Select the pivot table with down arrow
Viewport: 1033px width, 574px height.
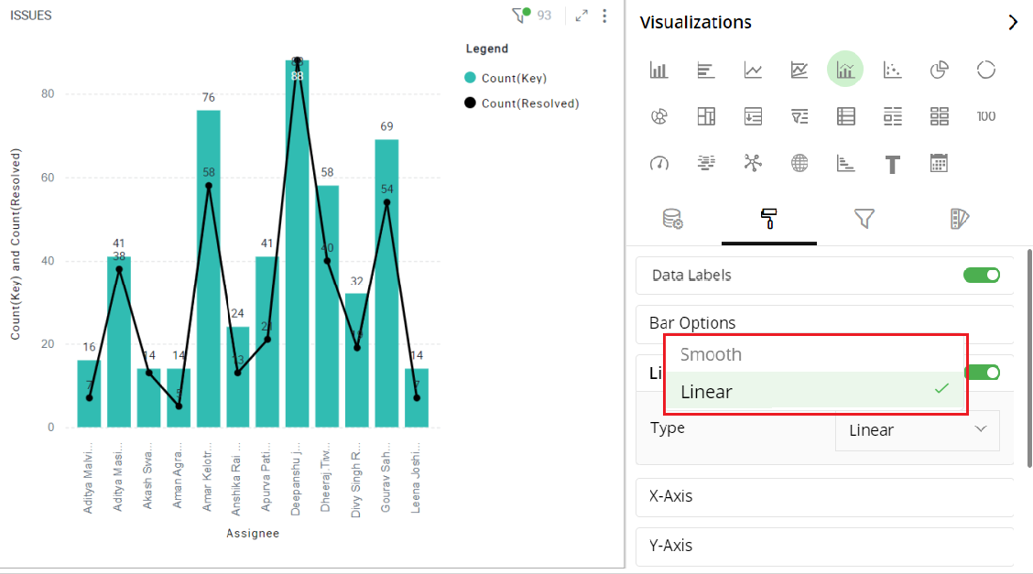coord(753,116)
